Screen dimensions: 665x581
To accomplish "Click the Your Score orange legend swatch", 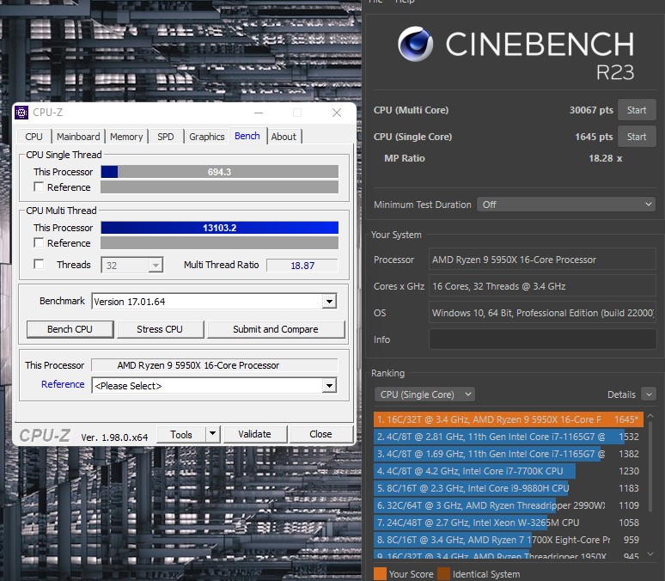I will pos(380,574).
